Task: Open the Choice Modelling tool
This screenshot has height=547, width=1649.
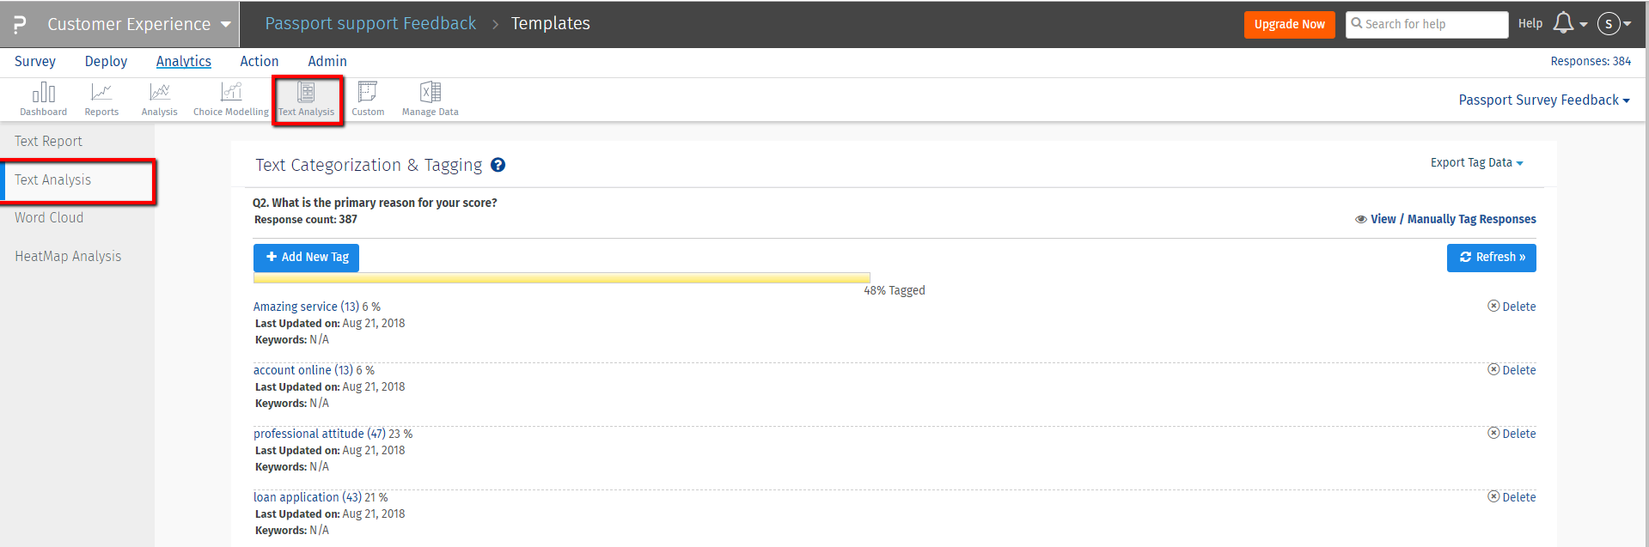Action: point(230,99)
